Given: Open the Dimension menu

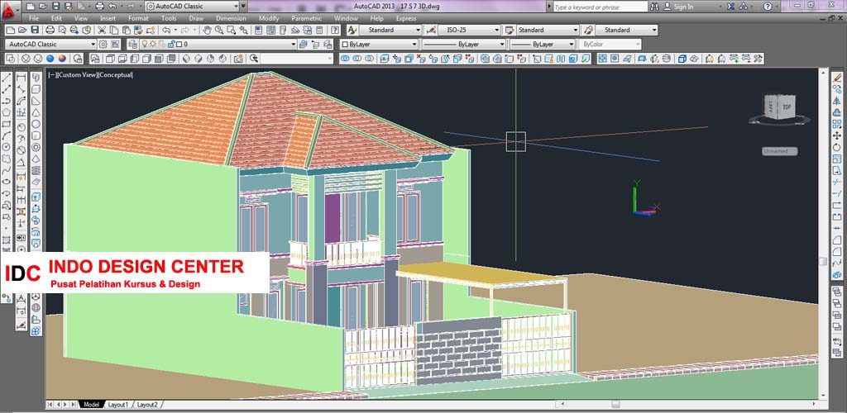Looking at the screenshot, I should (x=231, y=18).
